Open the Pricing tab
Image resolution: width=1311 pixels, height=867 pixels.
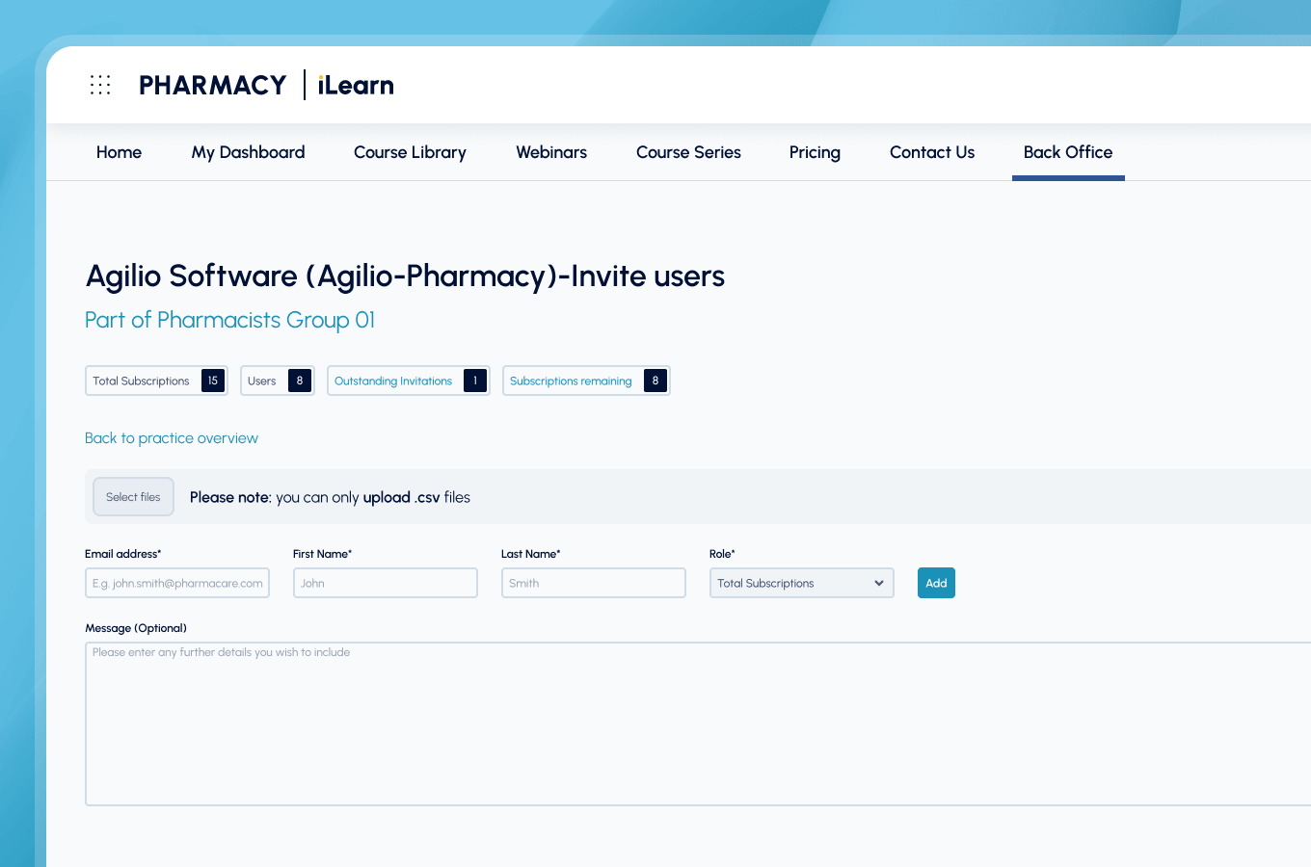815,152
